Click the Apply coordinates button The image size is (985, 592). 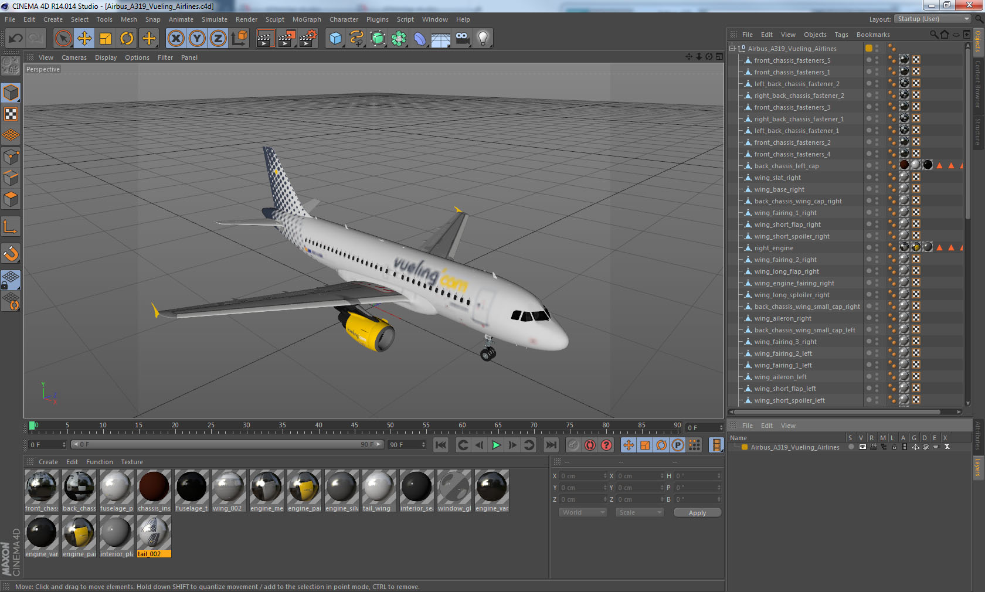click(697, 513)
